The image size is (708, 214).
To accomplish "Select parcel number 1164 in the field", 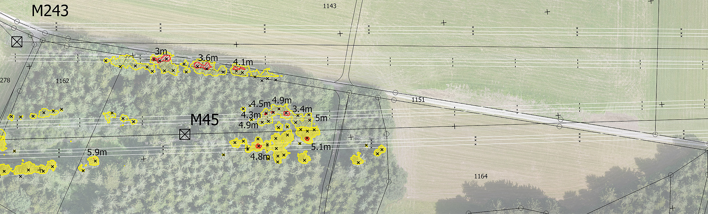I will pyautogui.click(x=481, y=176).
